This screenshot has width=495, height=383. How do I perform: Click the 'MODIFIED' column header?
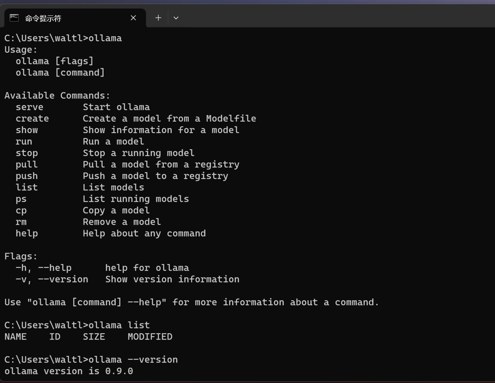[x=150, y=337]
